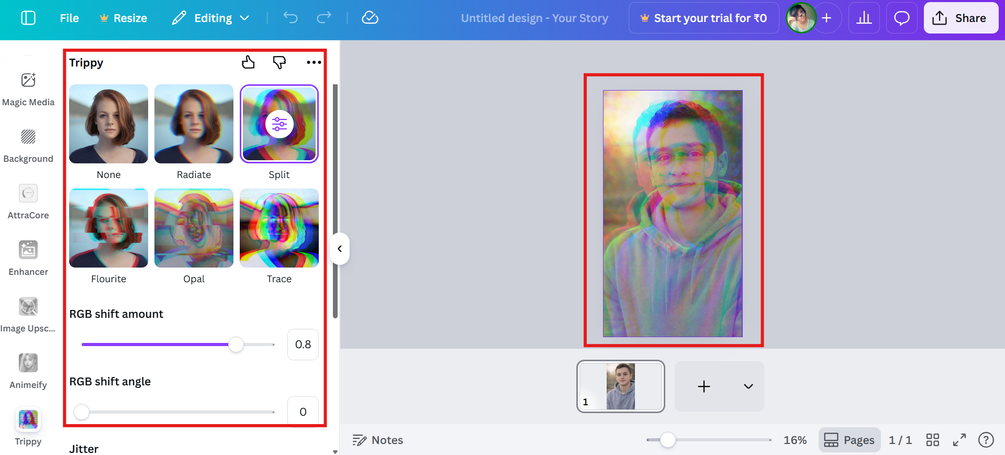Select the None effect thumbnail

[108, 124]
